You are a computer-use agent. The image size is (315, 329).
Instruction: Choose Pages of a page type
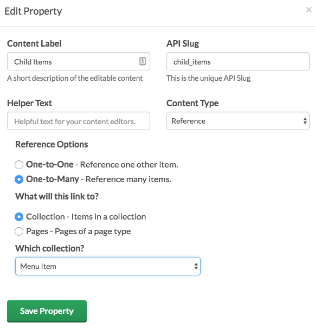19,231
